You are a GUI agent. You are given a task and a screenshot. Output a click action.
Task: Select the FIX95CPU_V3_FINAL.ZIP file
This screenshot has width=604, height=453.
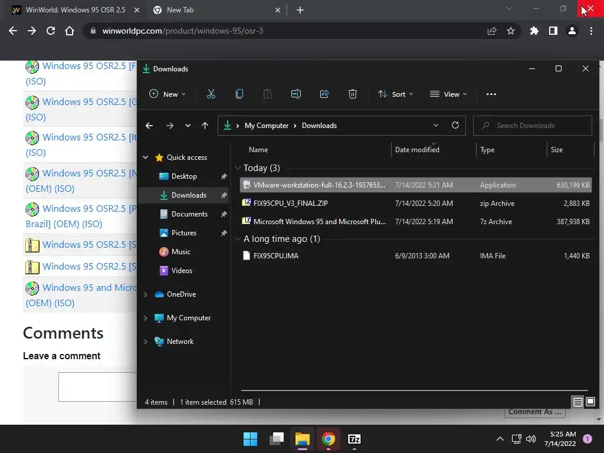(416, 203)
